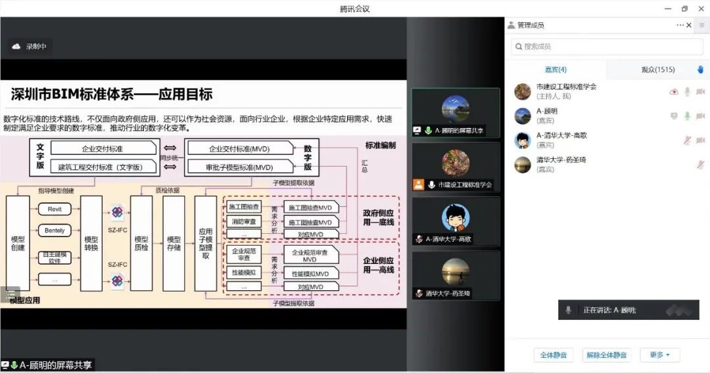Click recording cloud icon for 市建设工程标准学会
Image resolution: width=710 pixels, height=373 pixels.
click(674, 92)
